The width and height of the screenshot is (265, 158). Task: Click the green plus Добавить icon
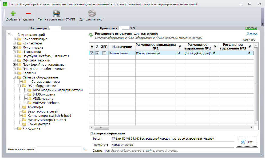point(13,13)
